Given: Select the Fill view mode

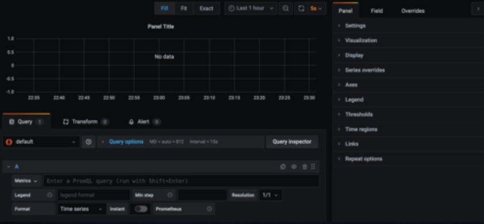Looking at the screenshot, I should coord(164,9).
